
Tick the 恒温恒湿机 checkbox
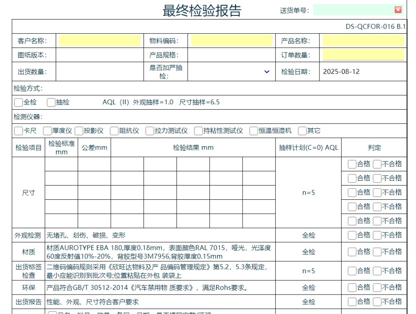254,131
